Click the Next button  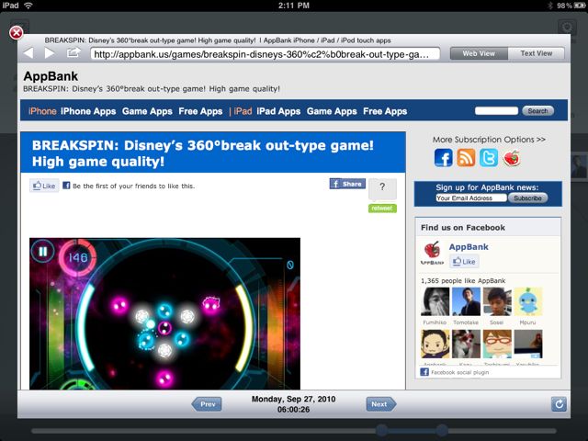[x=380, y=404]
